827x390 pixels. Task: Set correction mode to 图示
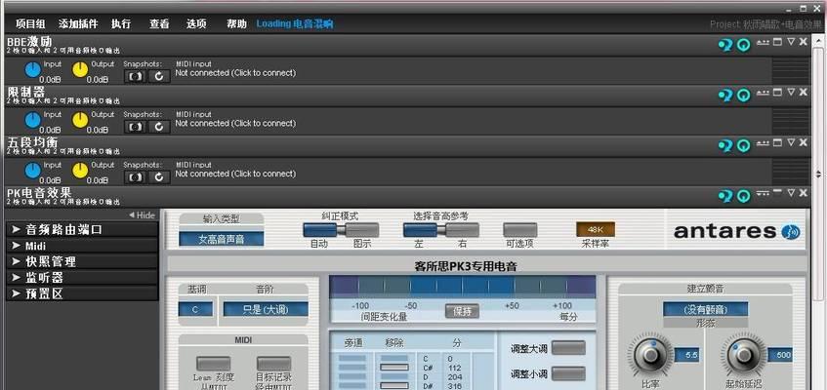362,230
